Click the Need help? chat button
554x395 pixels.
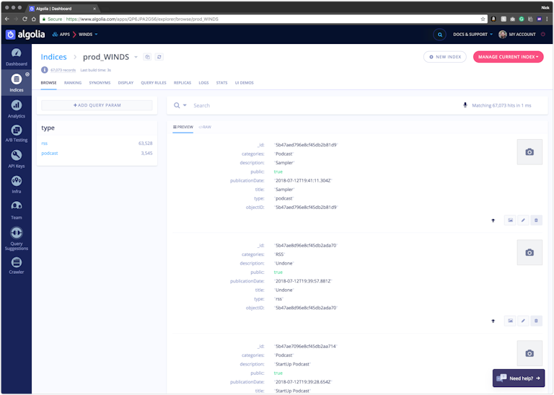pos(519,378)
